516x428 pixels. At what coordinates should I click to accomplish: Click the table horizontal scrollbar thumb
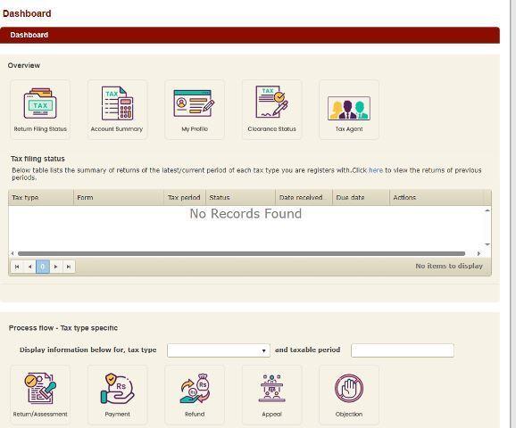click(241, 253)
